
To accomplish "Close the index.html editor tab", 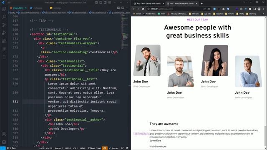I will 26,8.
